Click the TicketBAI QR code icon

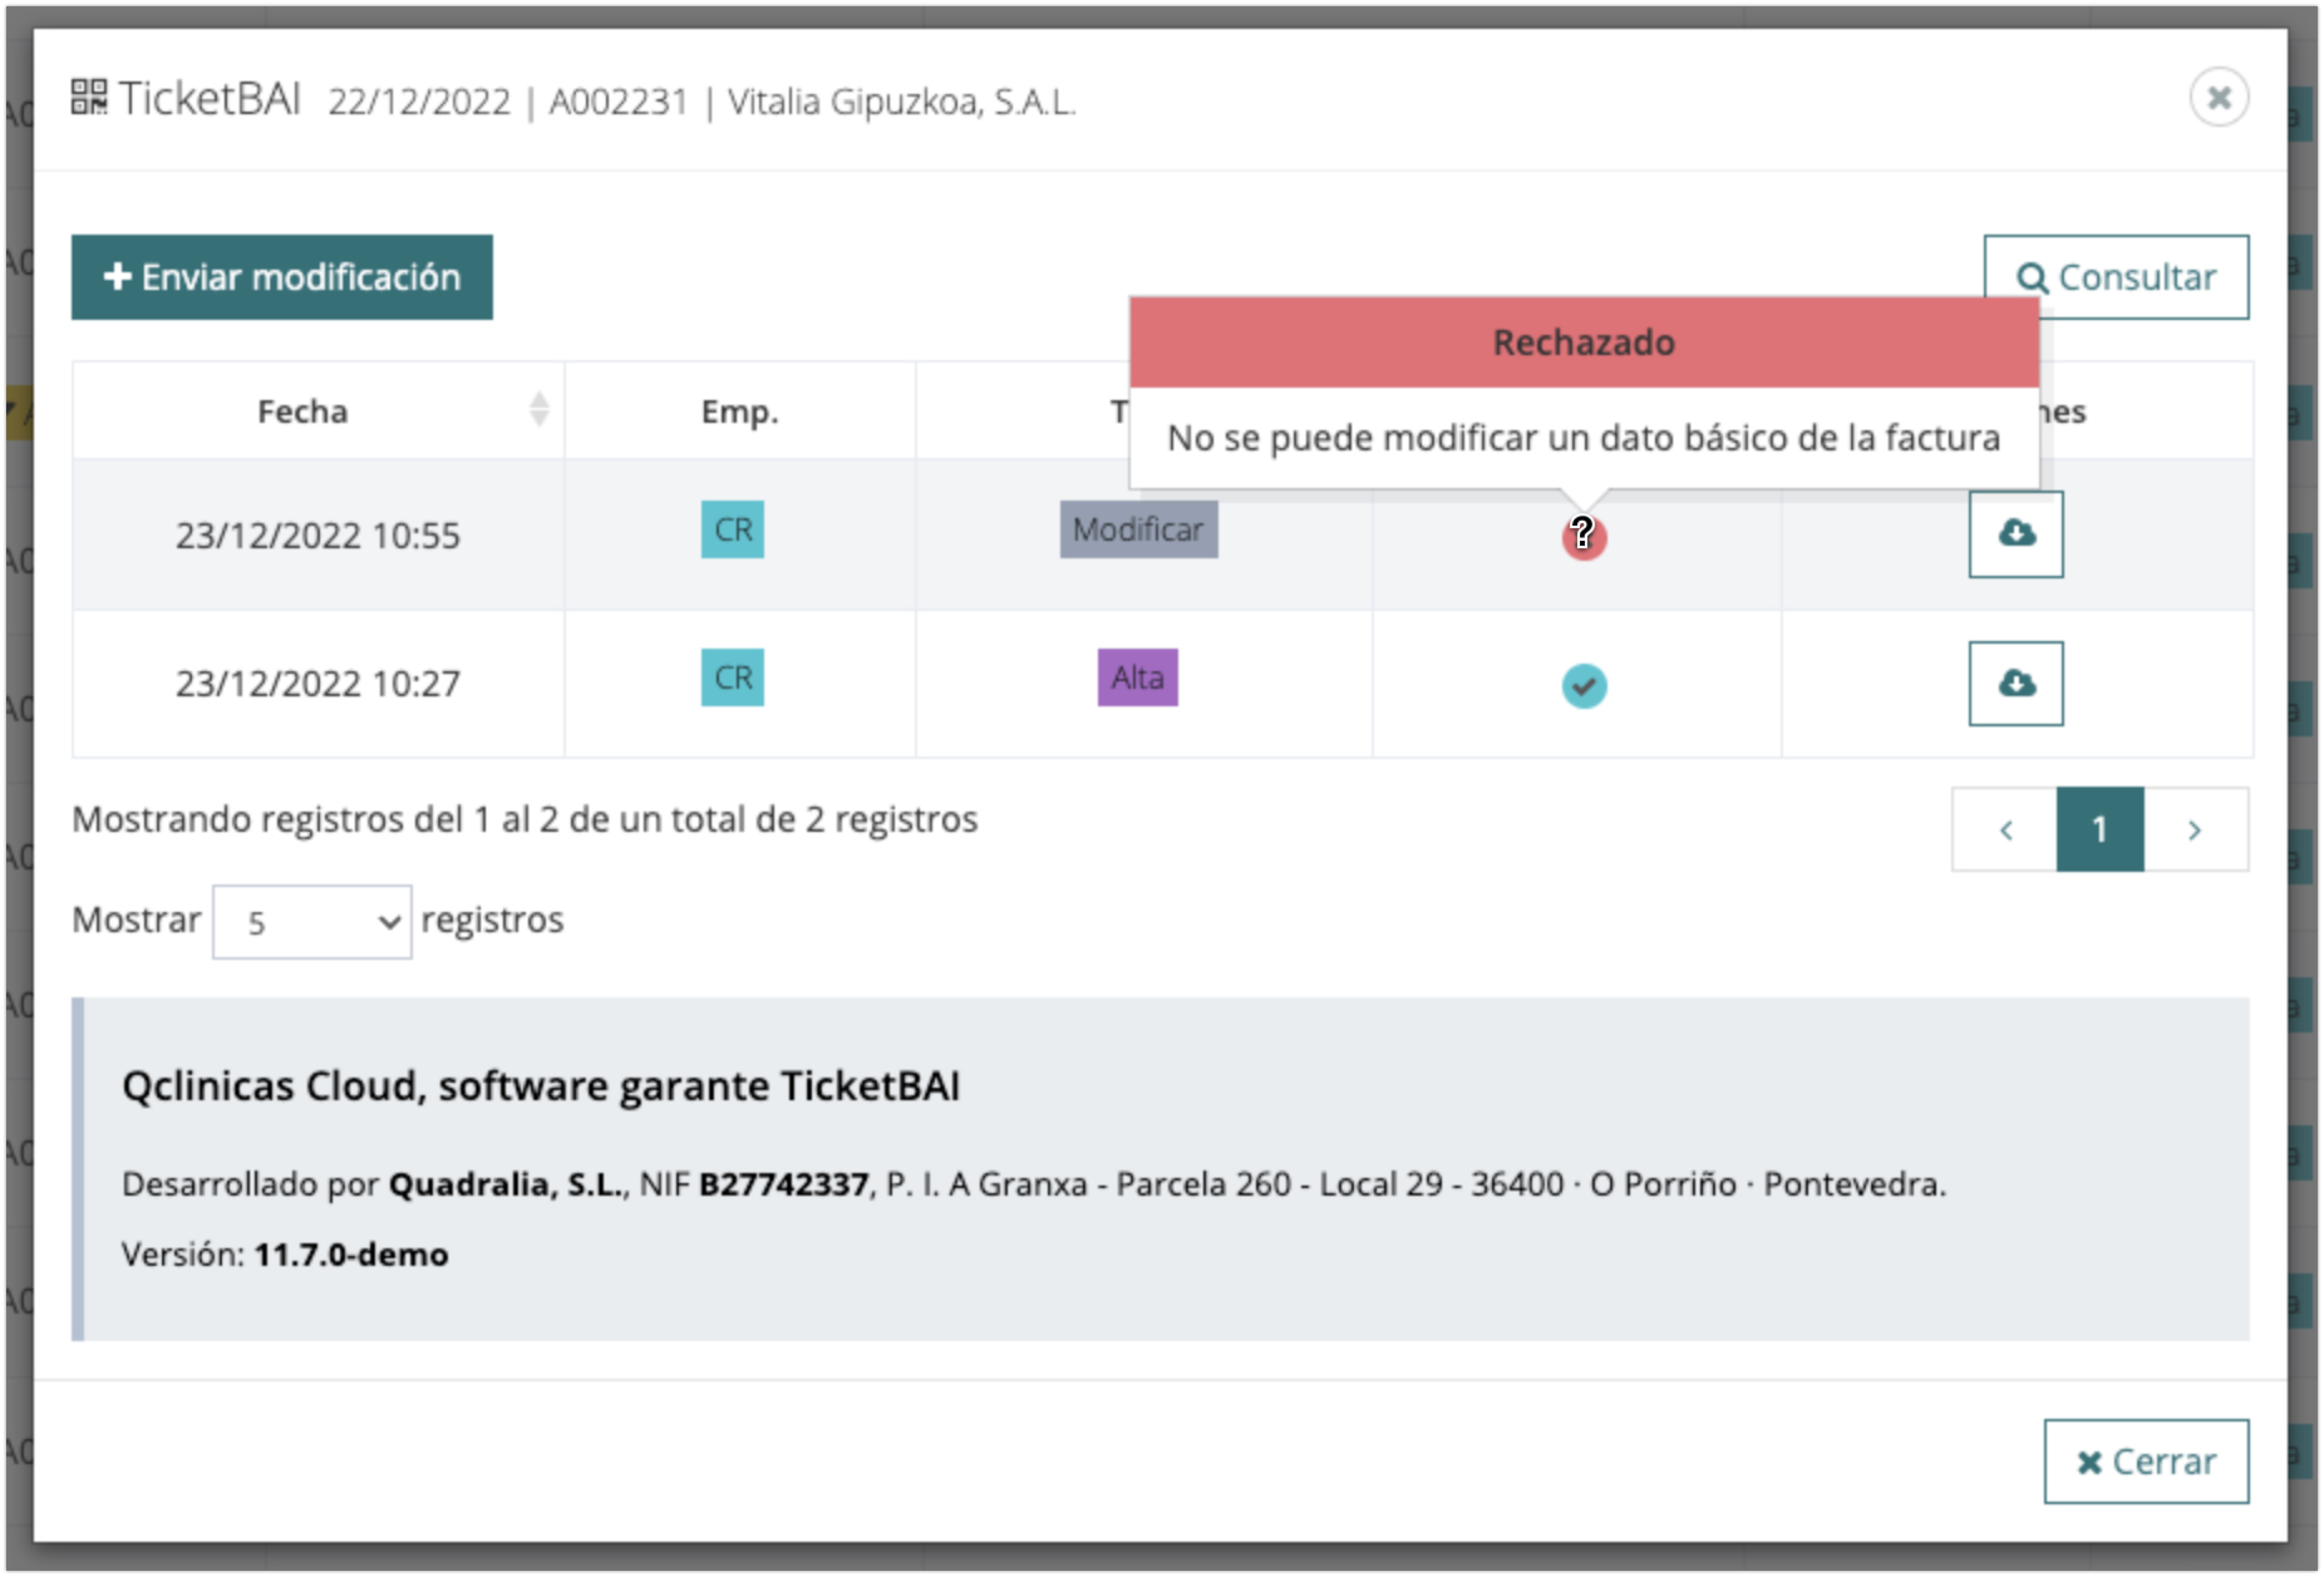click(x=89, y=98)
